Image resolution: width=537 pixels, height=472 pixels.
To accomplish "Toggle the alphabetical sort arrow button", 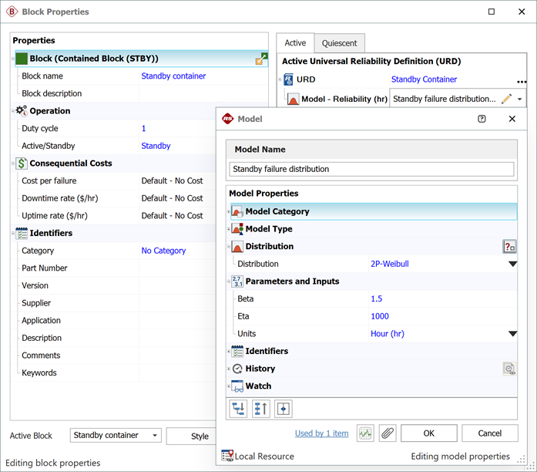I will [261, 409].
